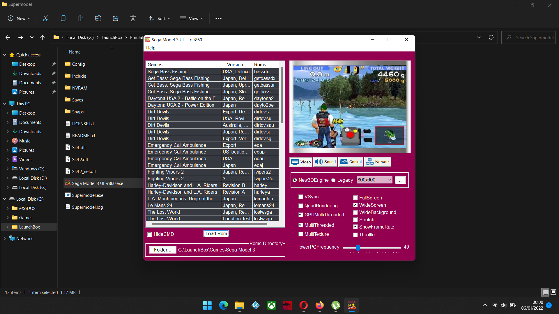Screen dimensions: 559x314
Task: Open the address bar history dropdown
Action: pyautogui.click(x=479, y=38)
